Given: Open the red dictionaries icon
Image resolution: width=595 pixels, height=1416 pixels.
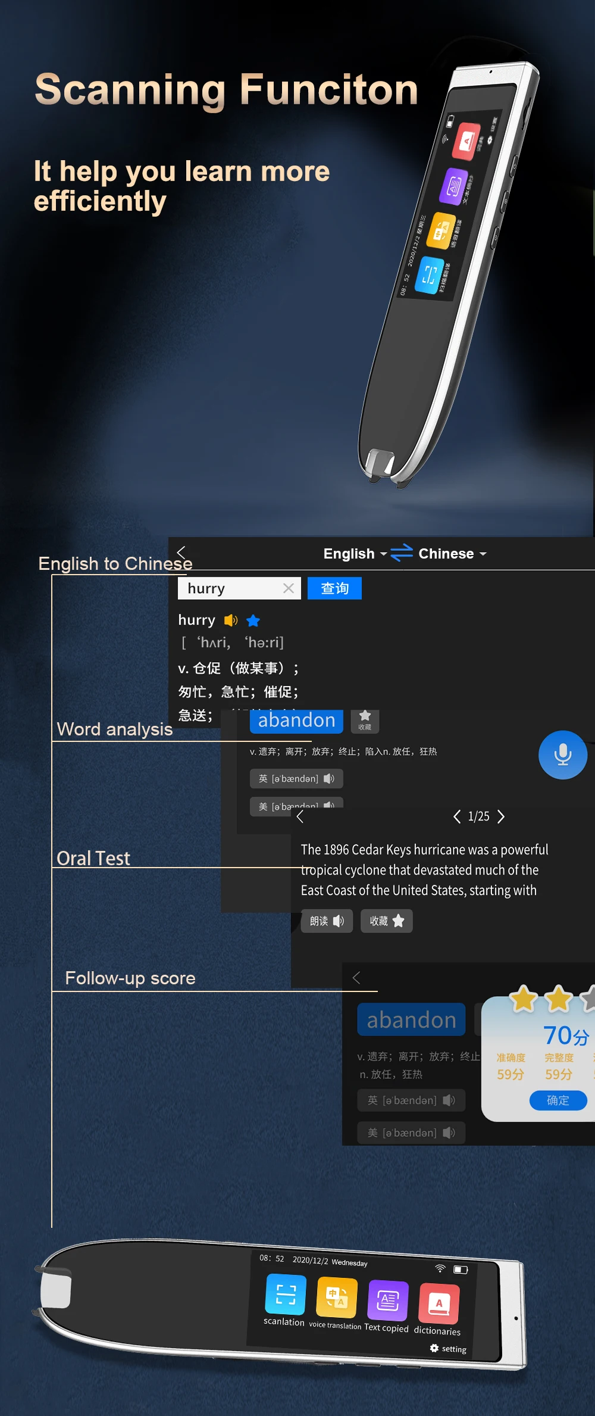Looking at the screenshot, I should tap(439, 1303).
